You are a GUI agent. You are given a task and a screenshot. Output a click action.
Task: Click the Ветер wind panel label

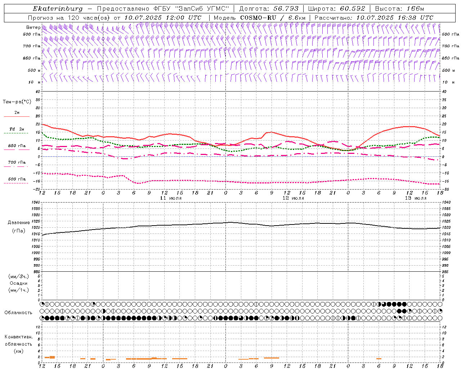33,27
